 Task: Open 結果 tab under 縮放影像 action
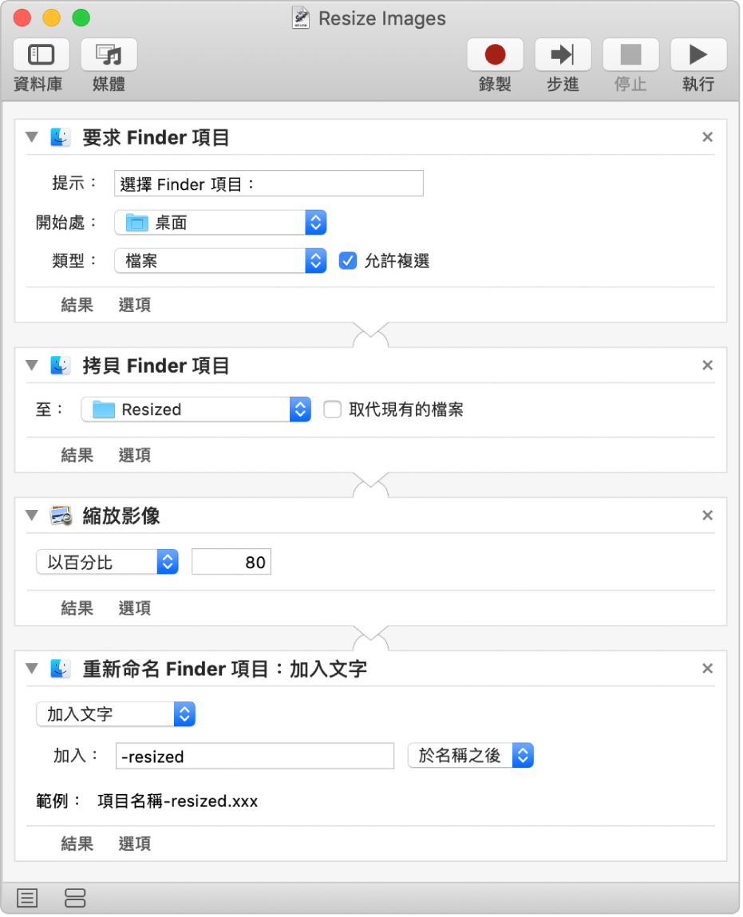coord(77,608)
